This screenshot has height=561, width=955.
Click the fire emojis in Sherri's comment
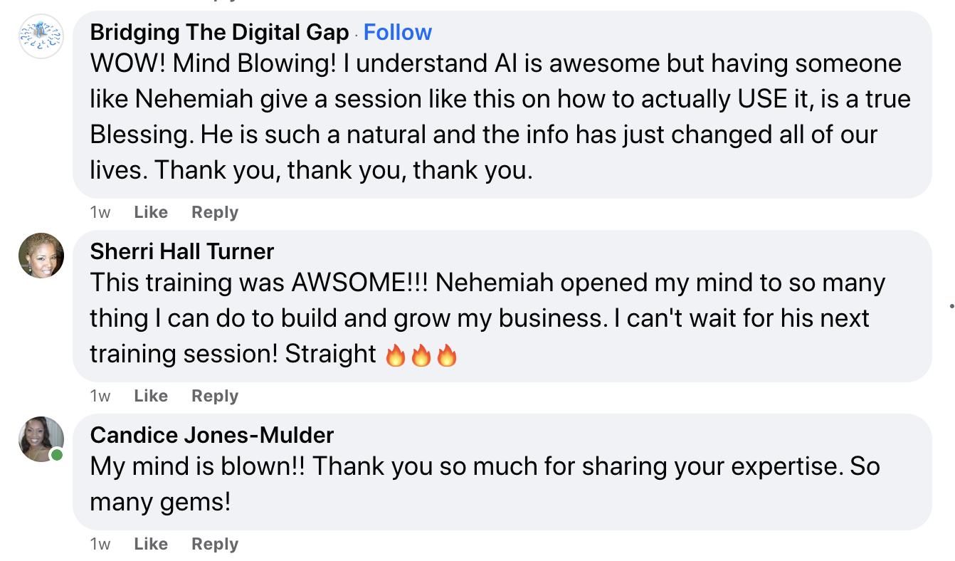pyautogui.click(x=421, y=355)
